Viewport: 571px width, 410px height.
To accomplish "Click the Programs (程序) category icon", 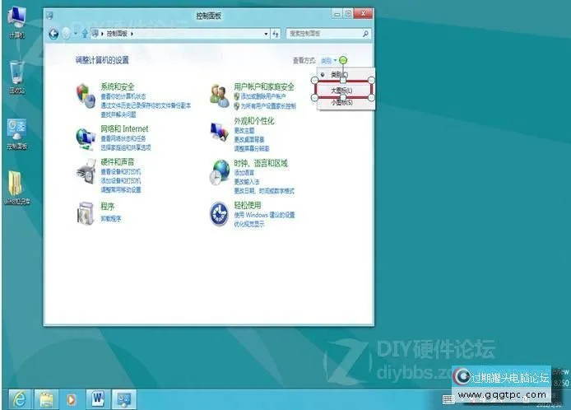I will [x=86, y=213].
